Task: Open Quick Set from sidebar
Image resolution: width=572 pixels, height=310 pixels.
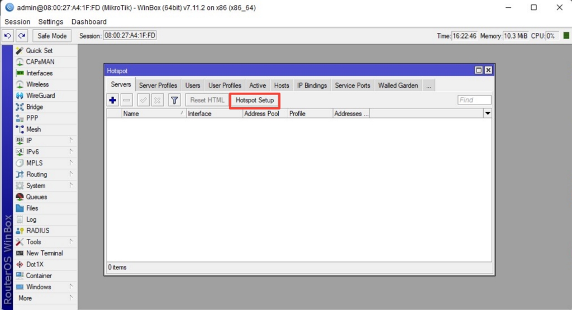Action: point(39,50)
